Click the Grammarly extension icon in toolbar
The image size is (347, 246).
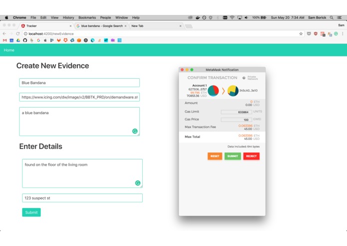[x=336, y=34]
